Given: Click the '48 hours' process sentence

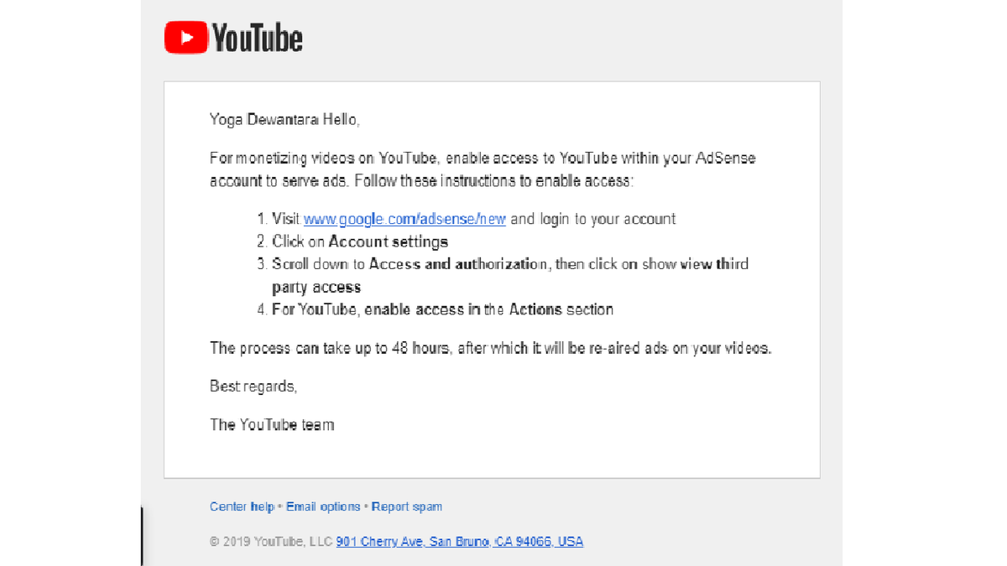Looking at the screenshot, I should click(490, 348).
